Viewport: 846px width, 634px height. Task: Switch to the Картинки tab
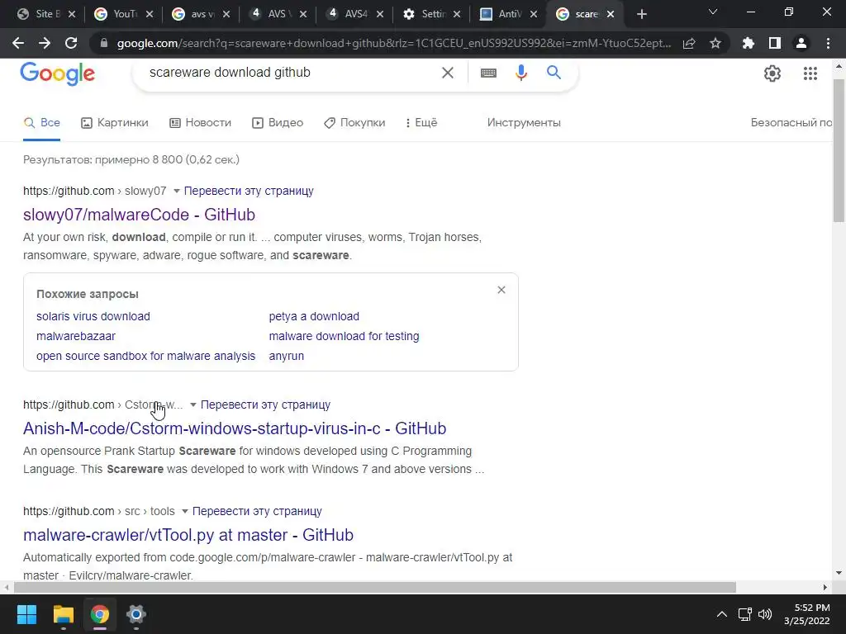114,123
